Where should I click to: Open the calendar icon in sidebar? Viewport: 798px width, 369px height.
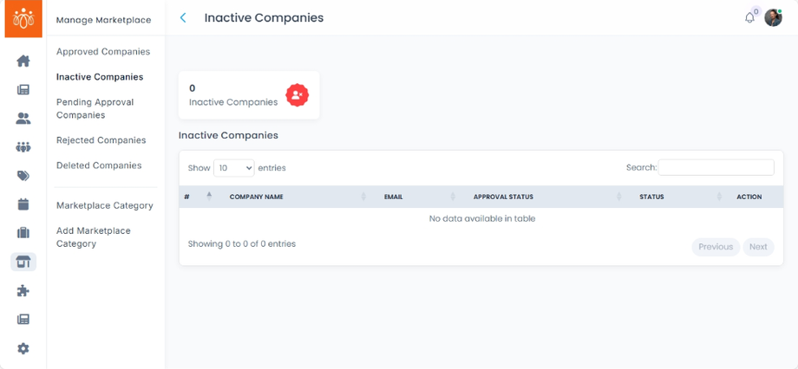(x=23, y=204)
